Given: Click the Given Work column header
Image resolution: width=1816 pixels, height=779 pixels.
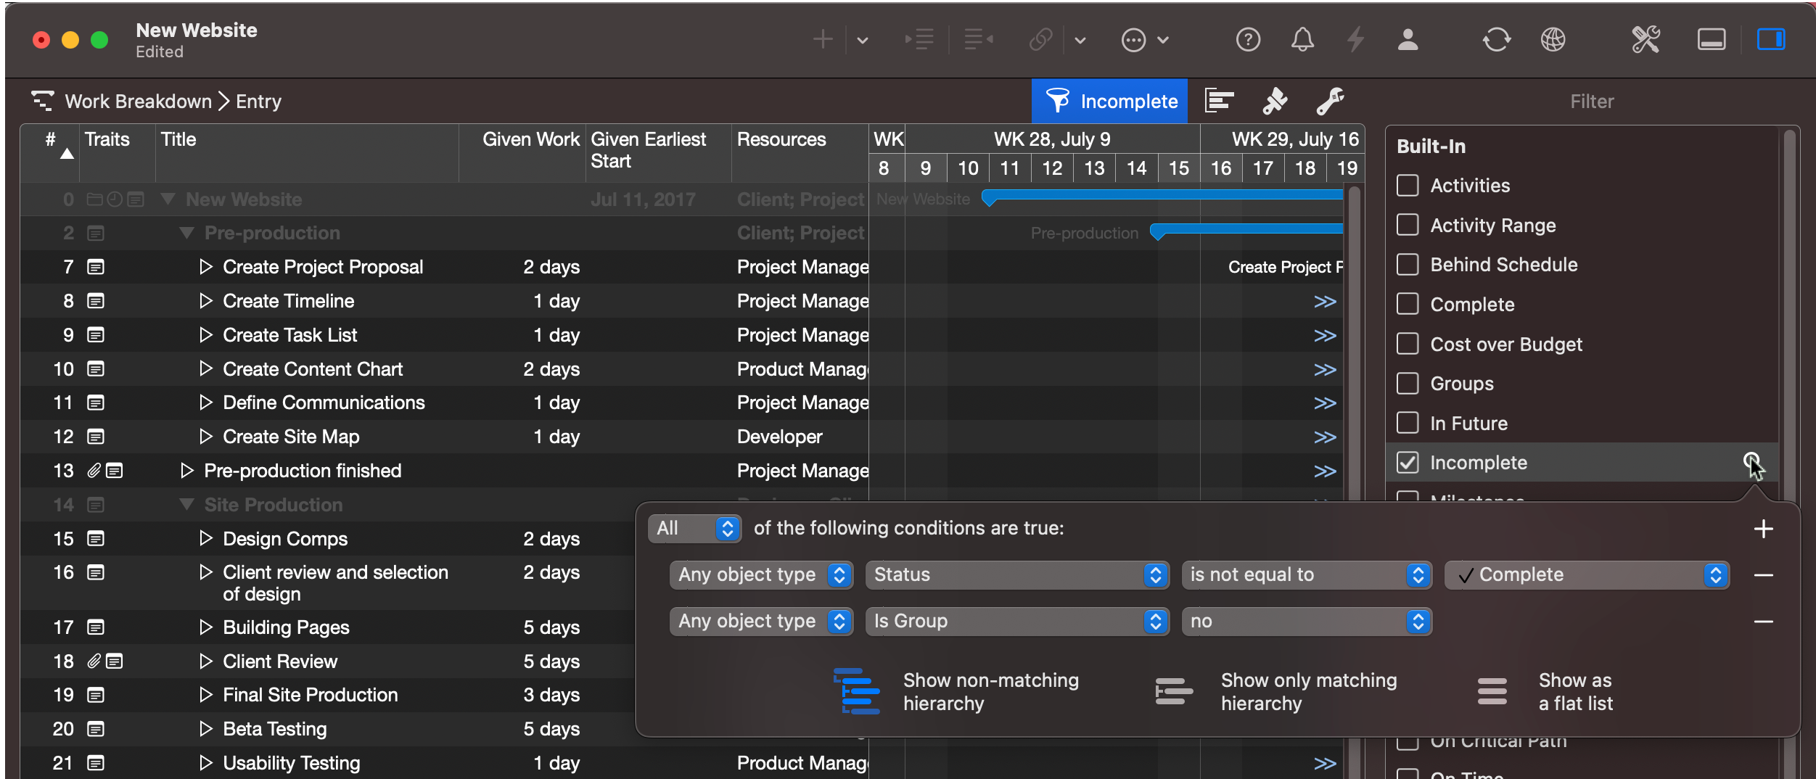Looking at the screenshot, I should [x=530, y=139].
